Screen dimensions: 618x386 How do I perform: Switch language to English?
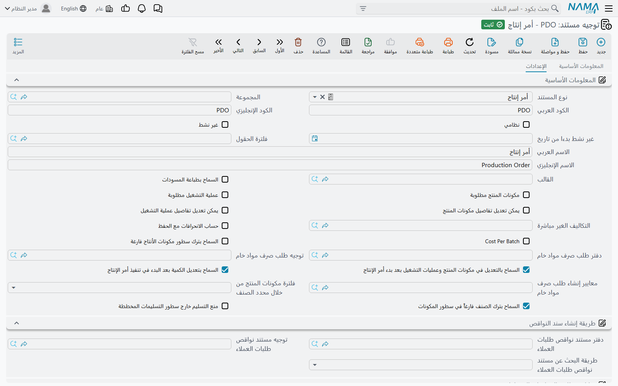point(73,8)
